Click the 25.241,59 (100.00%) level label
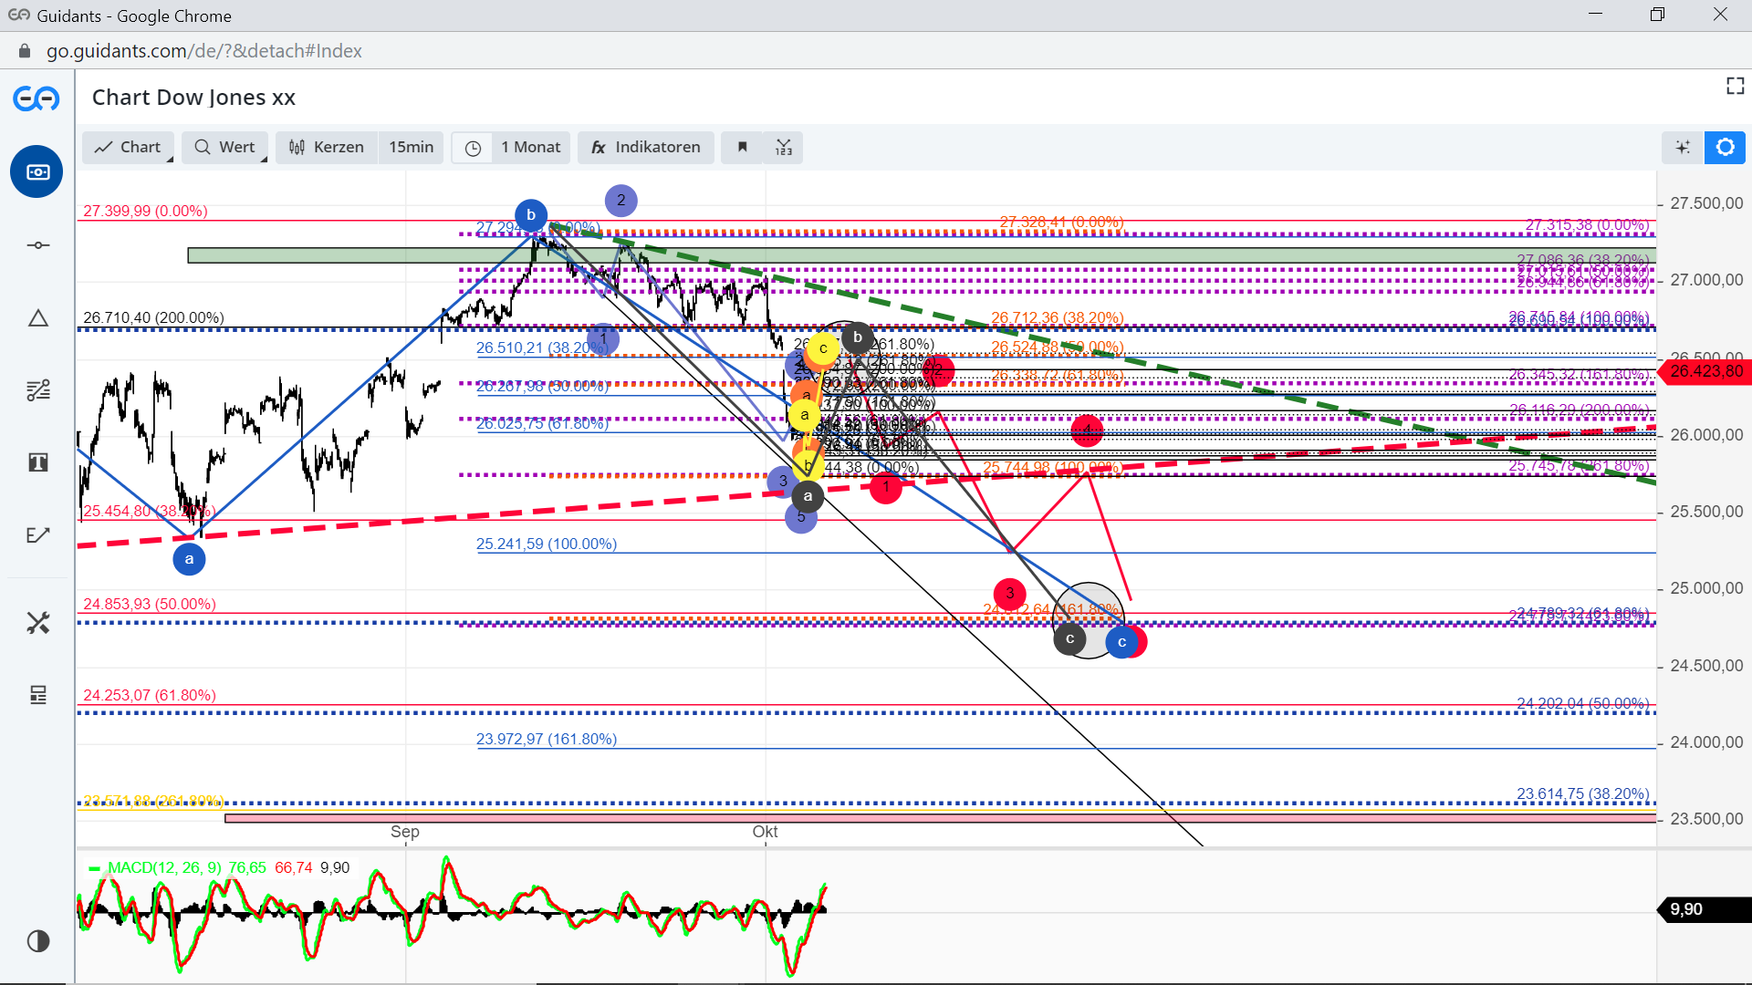 (547, 544)
